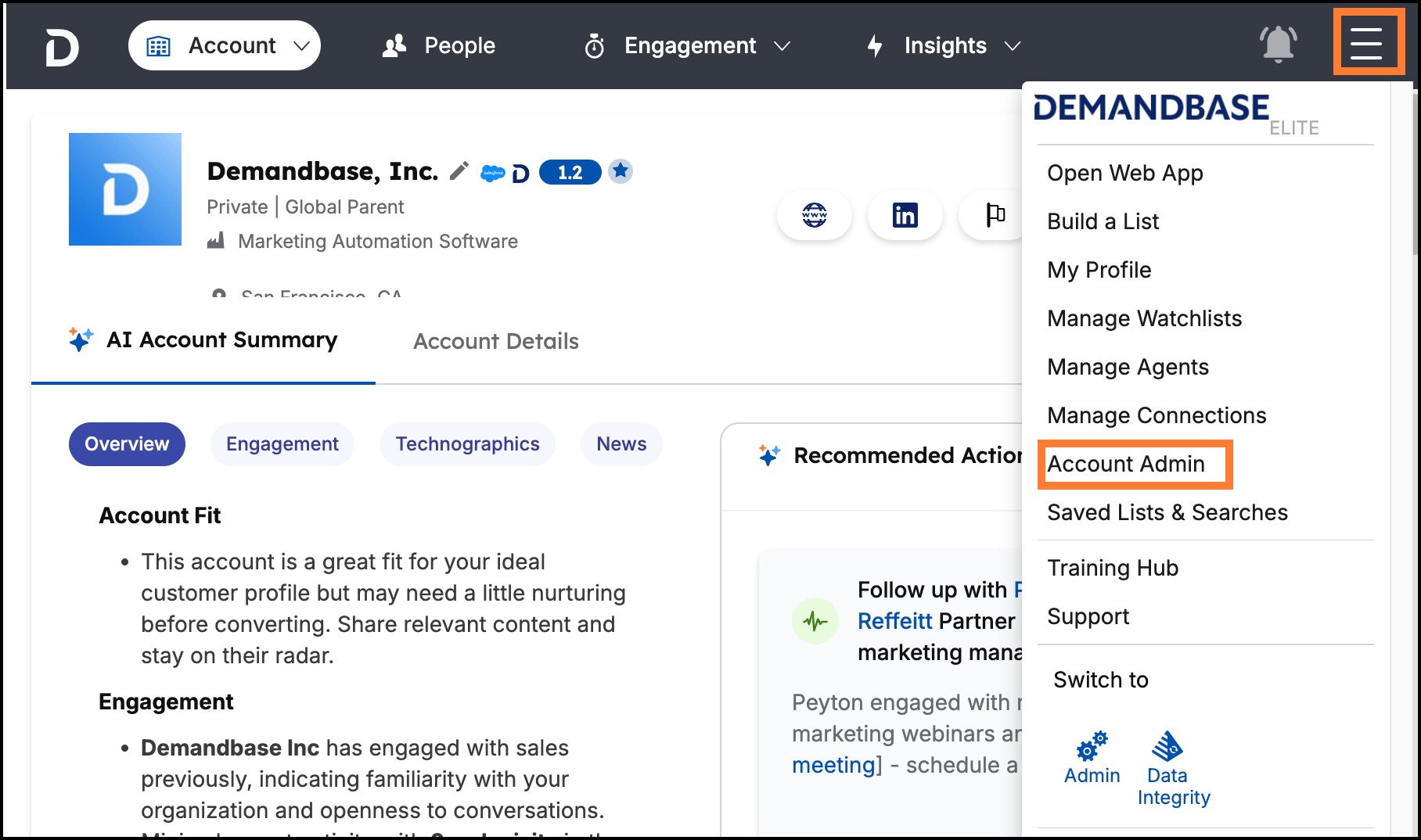
Task: Open the company website globe icon
Action: 815,215
